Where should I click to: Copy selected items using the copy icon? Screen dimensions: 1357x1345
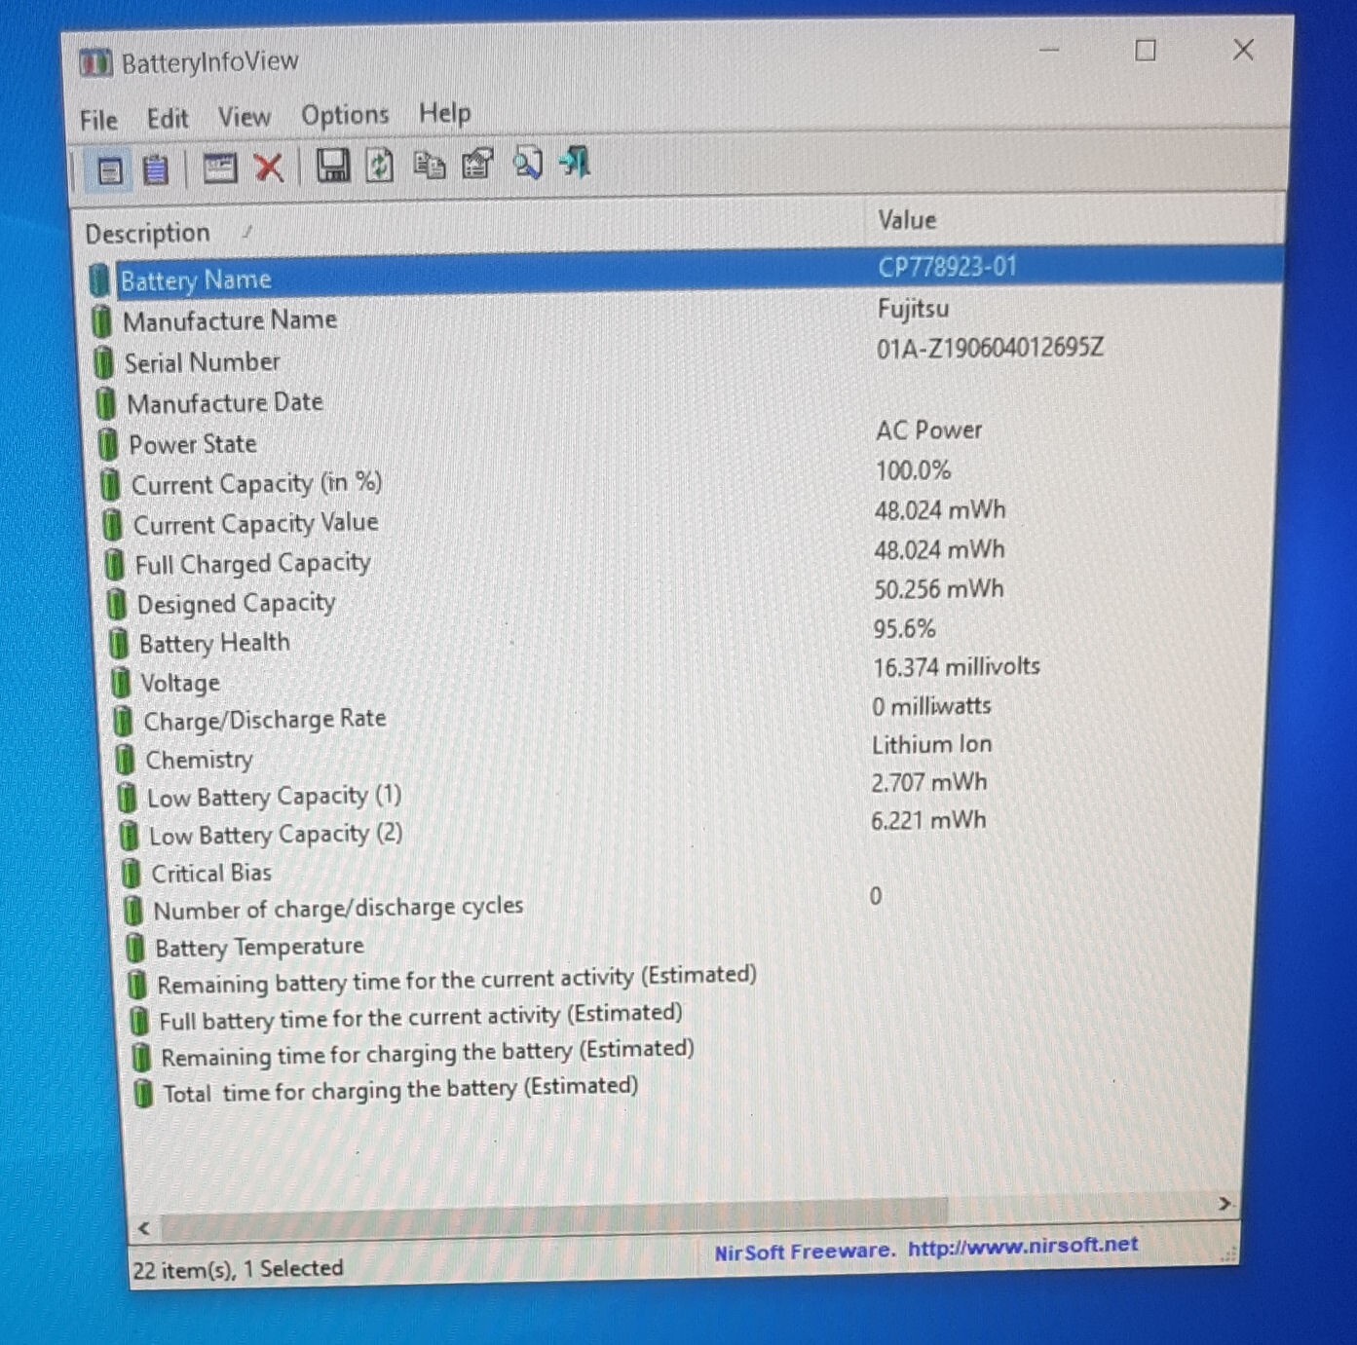click(429, 165)
